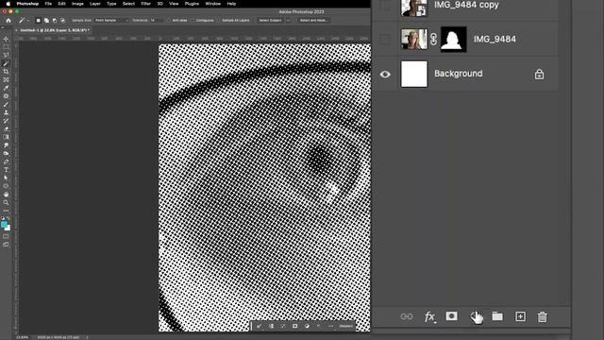The width and height of the screenshot is (604, 340).
Task: Select the Rectangular Marquee tool
Action: tap(6, 47)
